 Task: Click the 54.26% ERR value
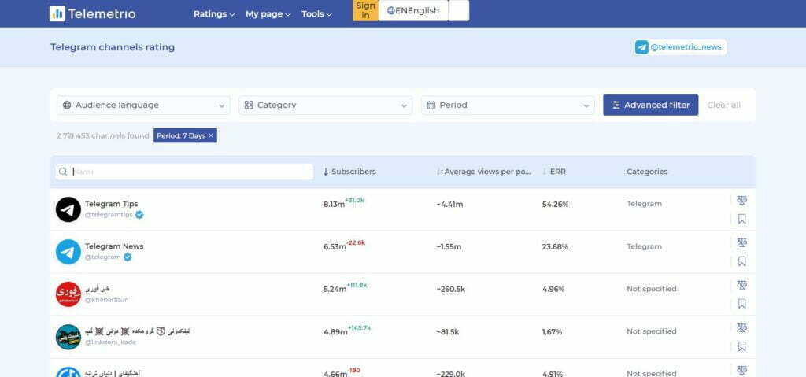[555, 204]
